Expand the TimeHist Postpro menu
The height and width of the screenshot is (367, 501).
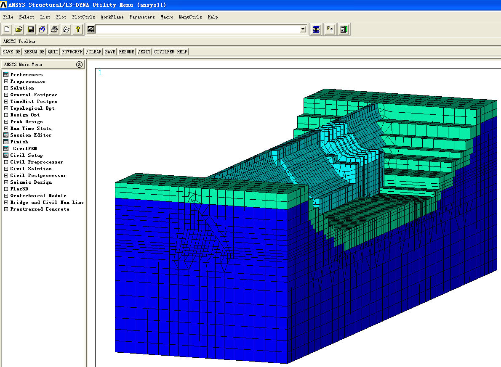pos(6,101)
